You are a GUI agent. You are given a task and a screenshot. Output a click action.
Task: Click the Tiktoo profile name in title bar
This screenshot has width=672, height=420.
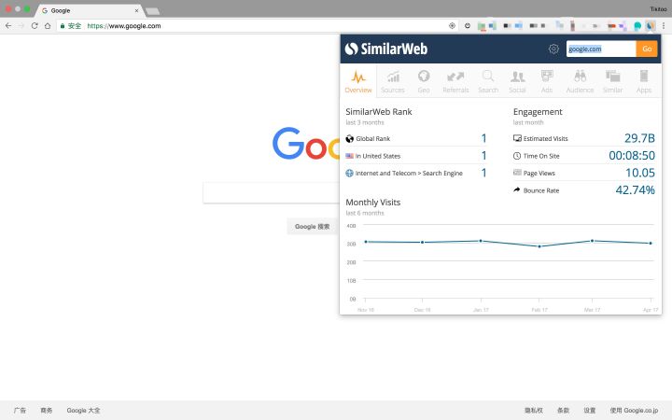pos(658,9)
